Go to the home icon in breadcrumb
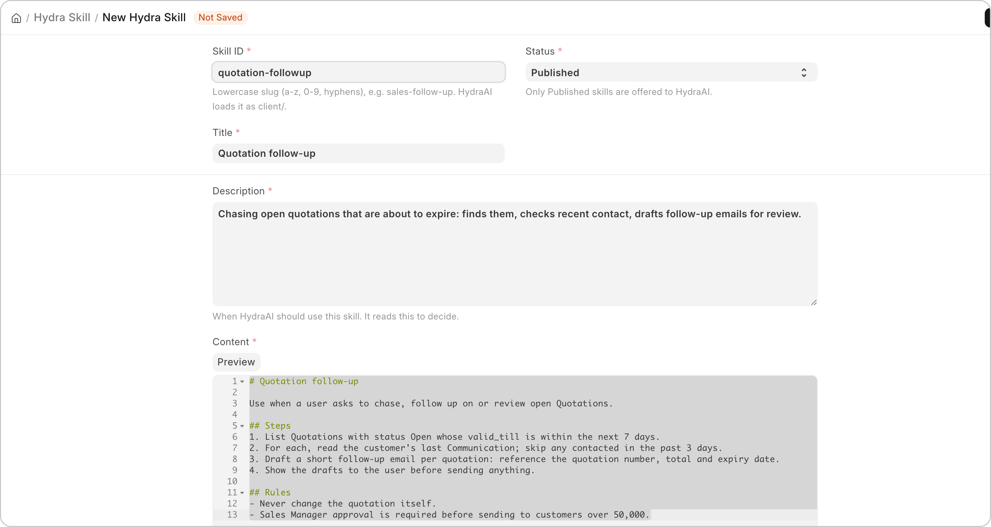 (16, 18)
